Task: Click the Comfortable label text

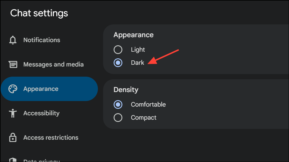Action: pos(148,105)
